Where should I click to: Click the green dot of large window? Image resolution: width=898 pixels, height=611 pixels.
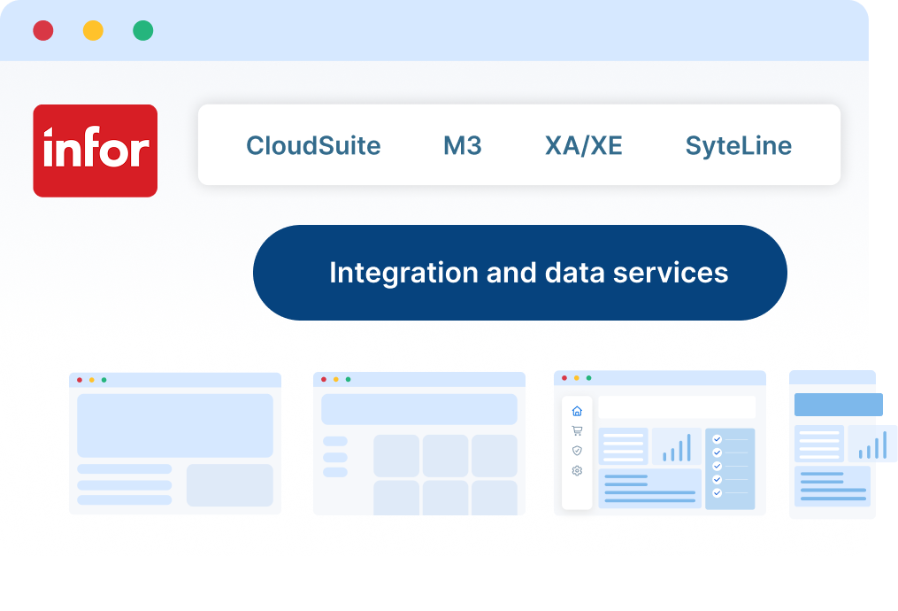click(143, 30)
